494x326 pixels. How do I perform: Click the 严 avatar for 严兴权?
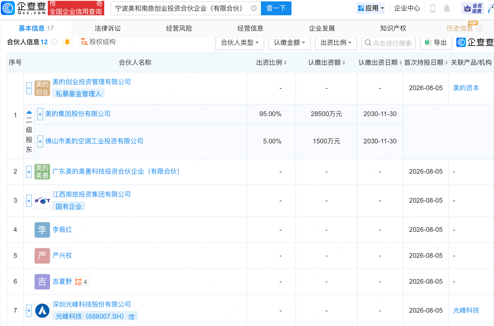42,256
